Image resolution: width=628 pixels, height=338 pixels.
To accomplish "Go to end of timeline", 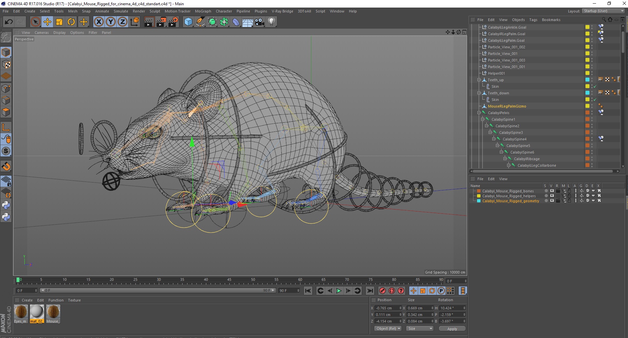I will point(370,291).
